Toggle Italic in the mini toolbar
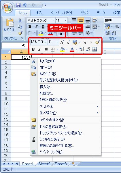Viewport: 121px width, 173px height. point(39,49)
